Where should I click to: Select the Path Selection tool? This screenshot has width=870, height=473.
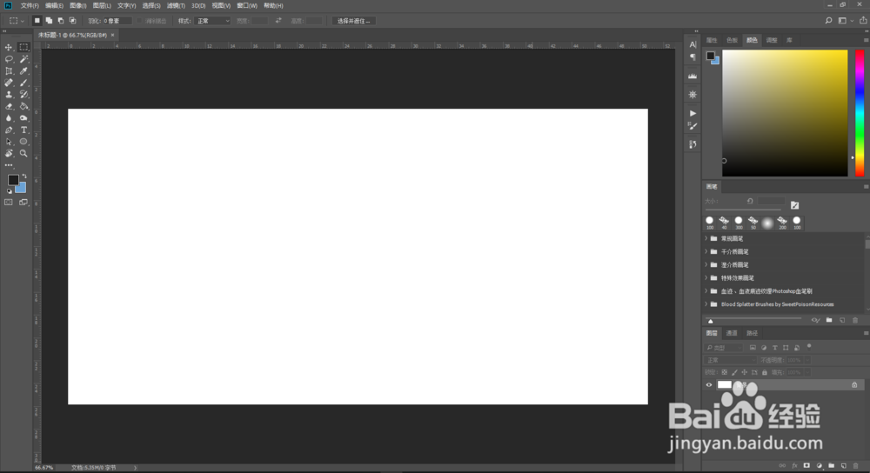click(9, 142)
